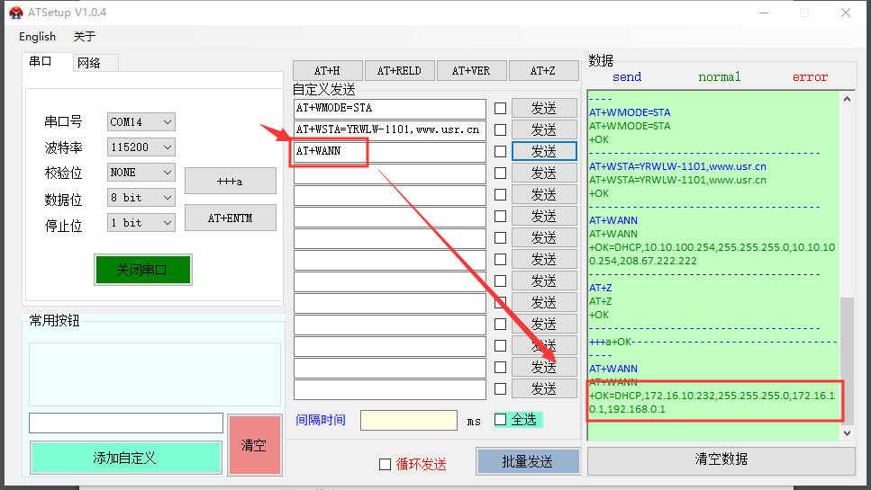Click the 间隔时间 interval input field
The width and height of the screenshot is (871, 490).
[408, 420]
